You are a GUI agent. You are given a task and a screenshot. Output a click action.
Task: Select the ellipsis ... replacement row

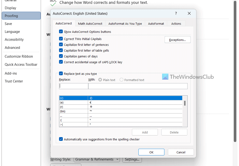[x=121, y=116]
